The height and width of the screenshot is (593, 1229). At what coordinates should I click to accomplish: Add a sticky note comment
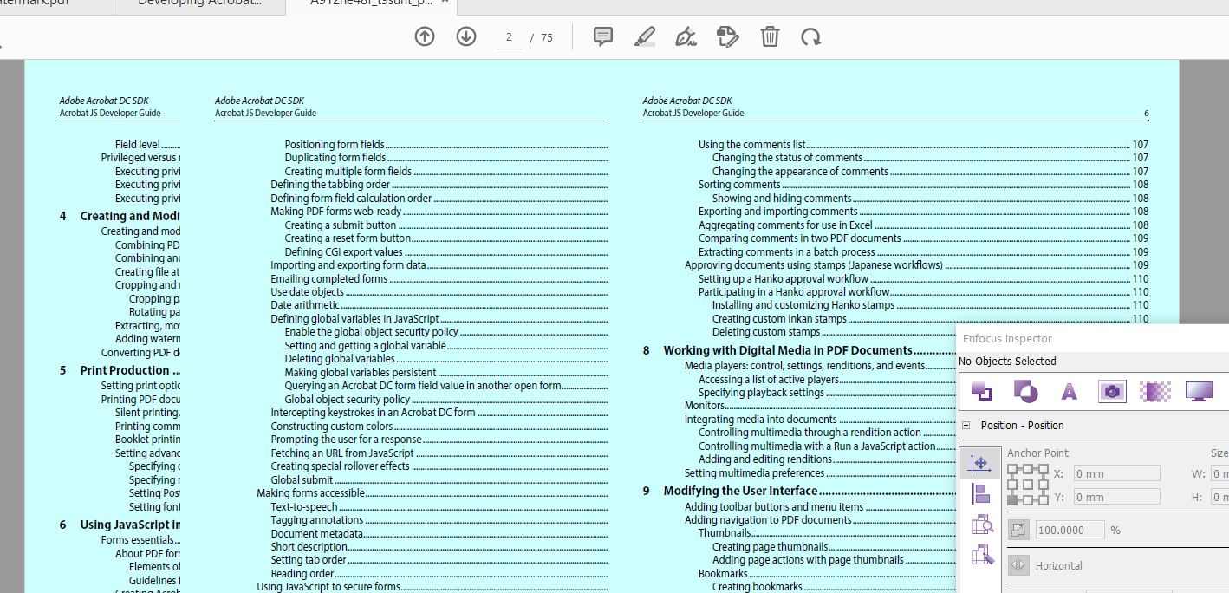(603, 36)
